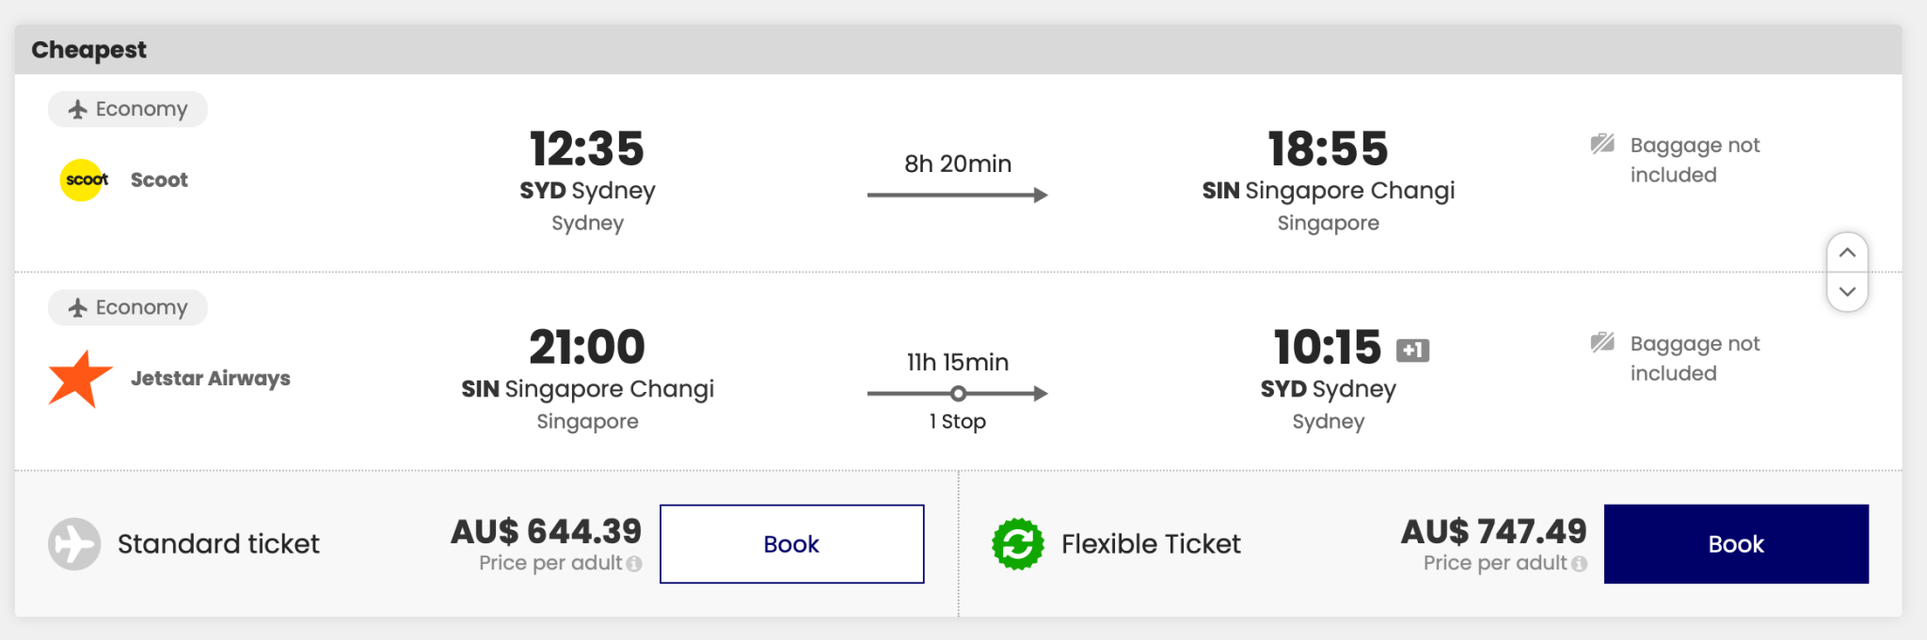This screenshot has height=640, width=1927.
Task: Click the outbound flight duration arrow line
Action: click(956, 194)
